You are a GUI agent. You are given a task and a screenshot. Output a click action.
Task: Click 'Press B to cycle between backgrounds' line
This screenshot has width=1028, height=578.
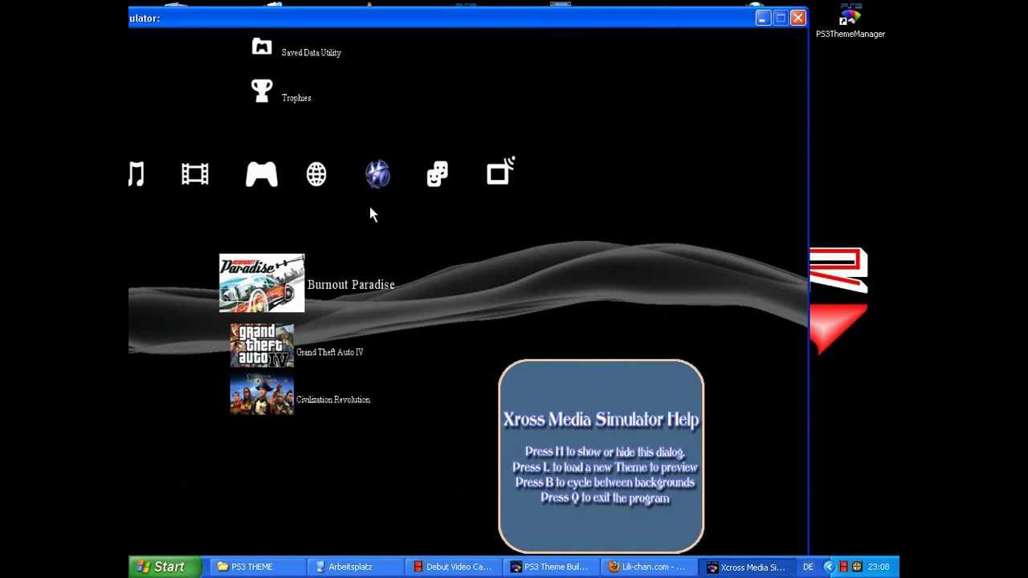[605, 482]
